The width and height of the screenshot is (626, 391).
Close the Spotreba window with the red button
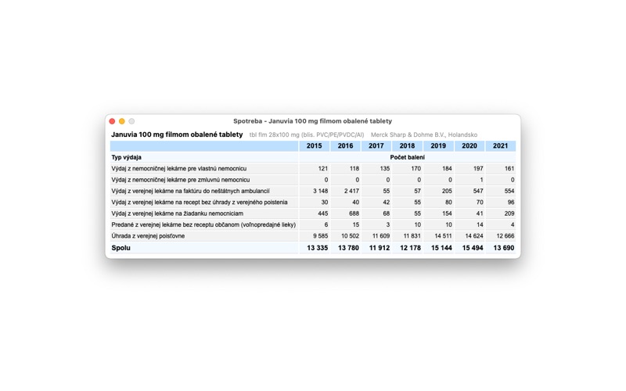[112, 121]
